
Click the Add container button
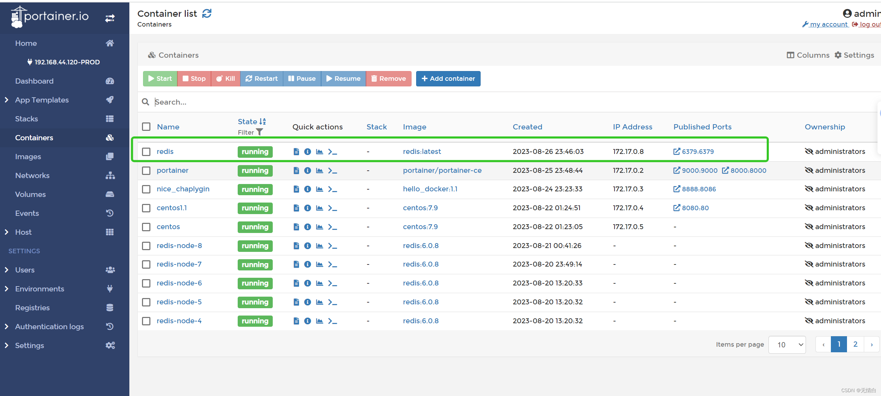(x=448, y=79)
